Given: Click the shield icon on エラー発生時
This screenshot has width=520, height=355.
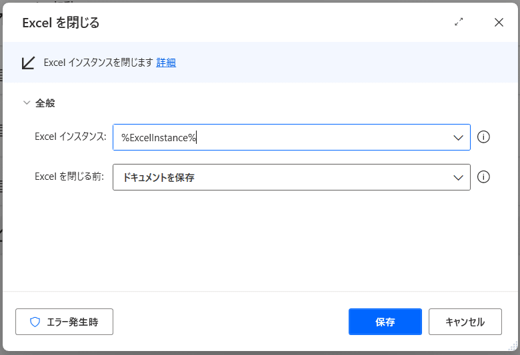Looking at the screenshot, I should (x=35, y=322).
